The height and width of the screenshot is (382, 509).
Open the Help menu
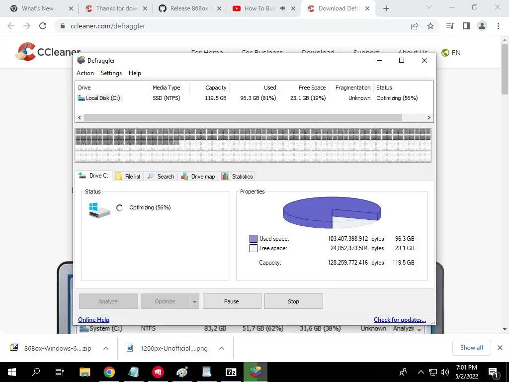click(135, 73)
